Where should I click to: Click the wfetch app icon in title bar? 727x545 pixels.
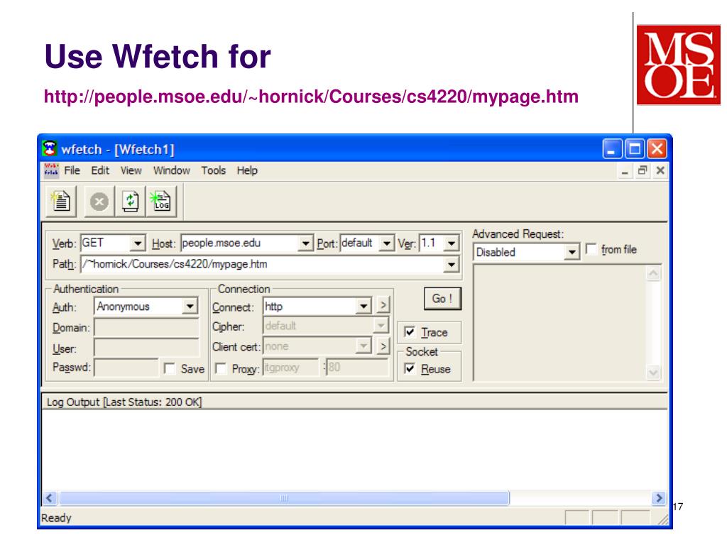click(50, 149)
